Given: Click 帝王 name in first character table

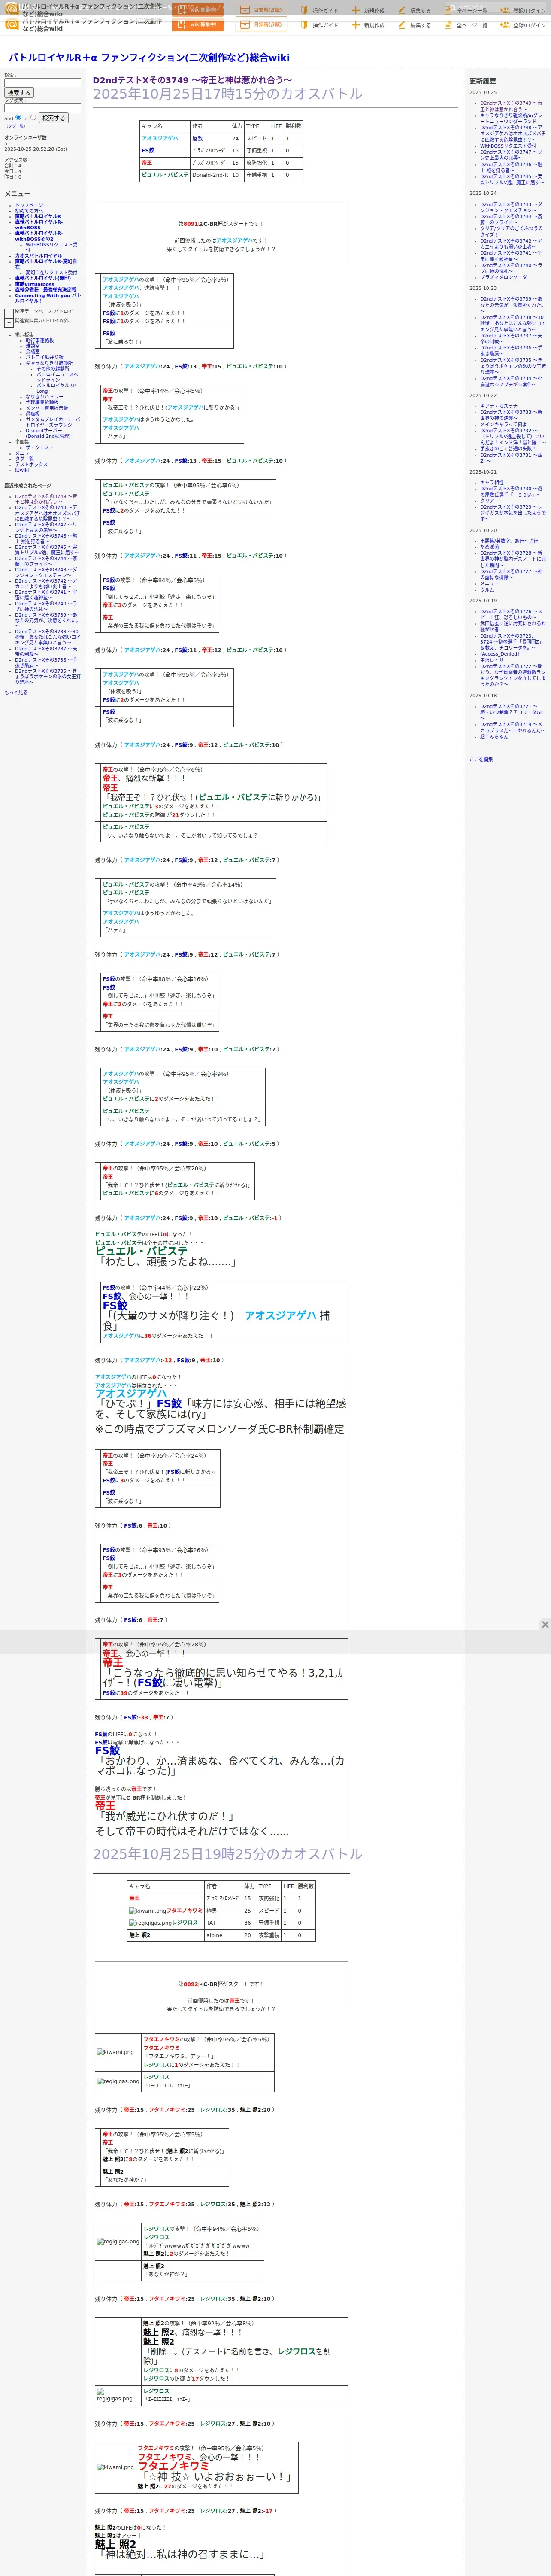Looking at the screenshot, I should [x=147, y=163].
